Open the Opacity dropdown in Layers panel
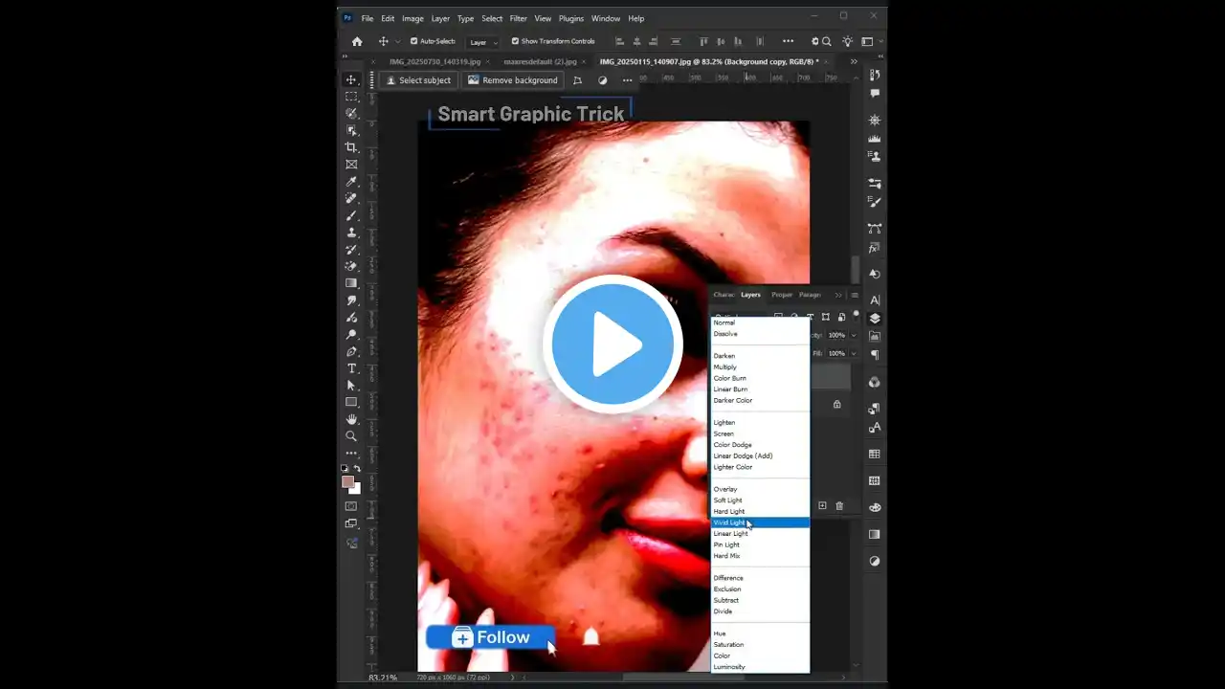 854,335
